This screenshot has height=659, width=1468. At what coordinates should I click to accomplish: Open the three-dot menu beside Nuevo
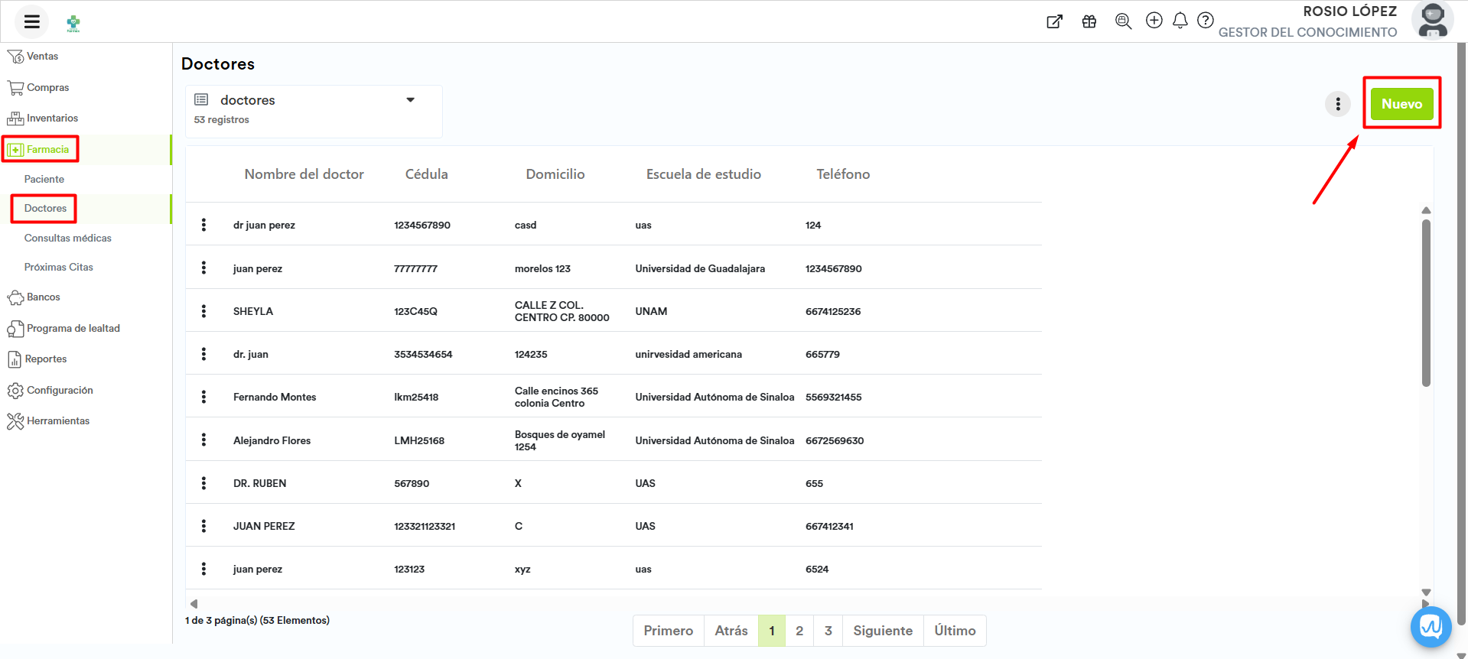pyautogui.click(x=1338, y=104)
